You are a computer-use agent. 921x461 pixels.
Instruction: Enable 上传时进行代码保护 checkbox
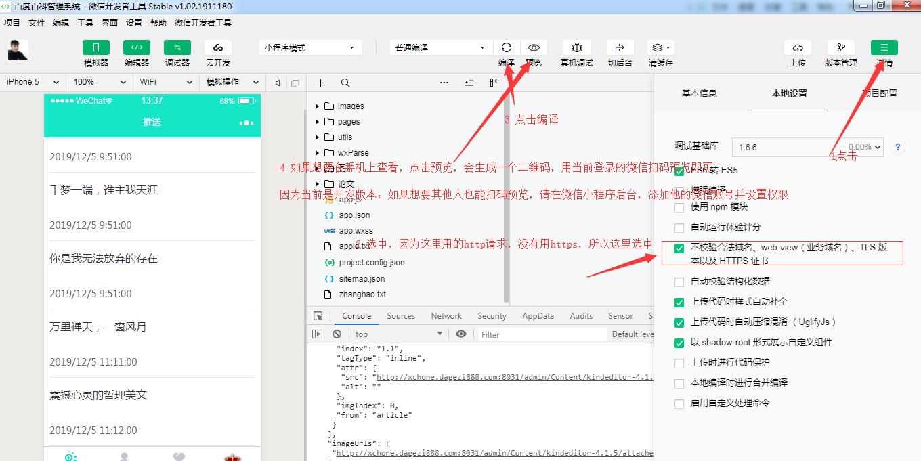point(679,363)
